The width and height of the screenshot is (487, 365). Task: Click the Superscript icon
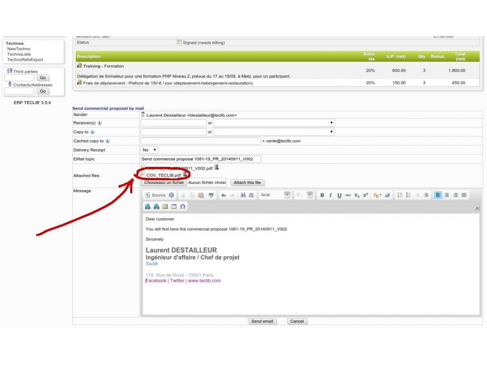click(365, 195)
